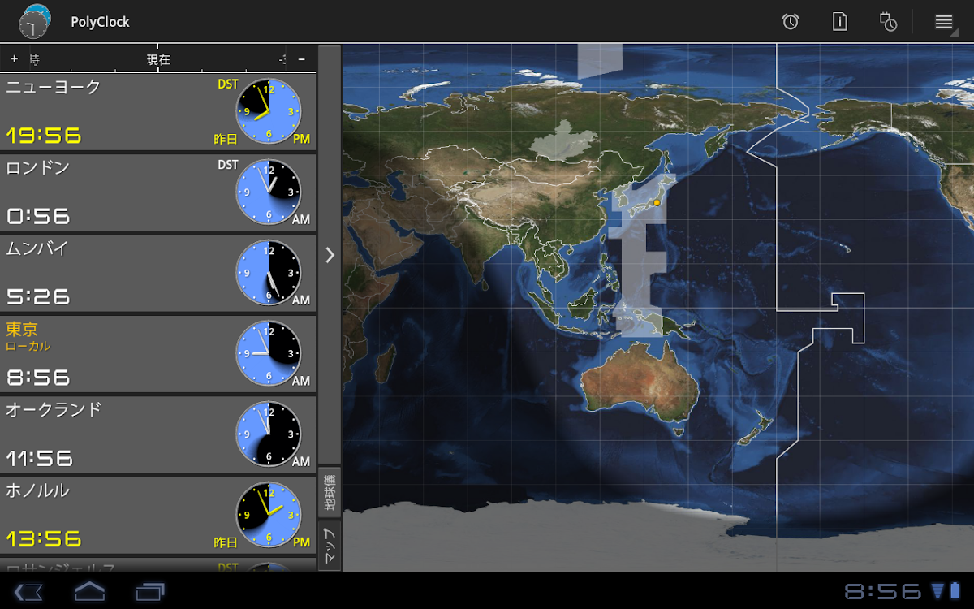
Task: Open the alarm clock icon in top bar
Action: (790, 22)
